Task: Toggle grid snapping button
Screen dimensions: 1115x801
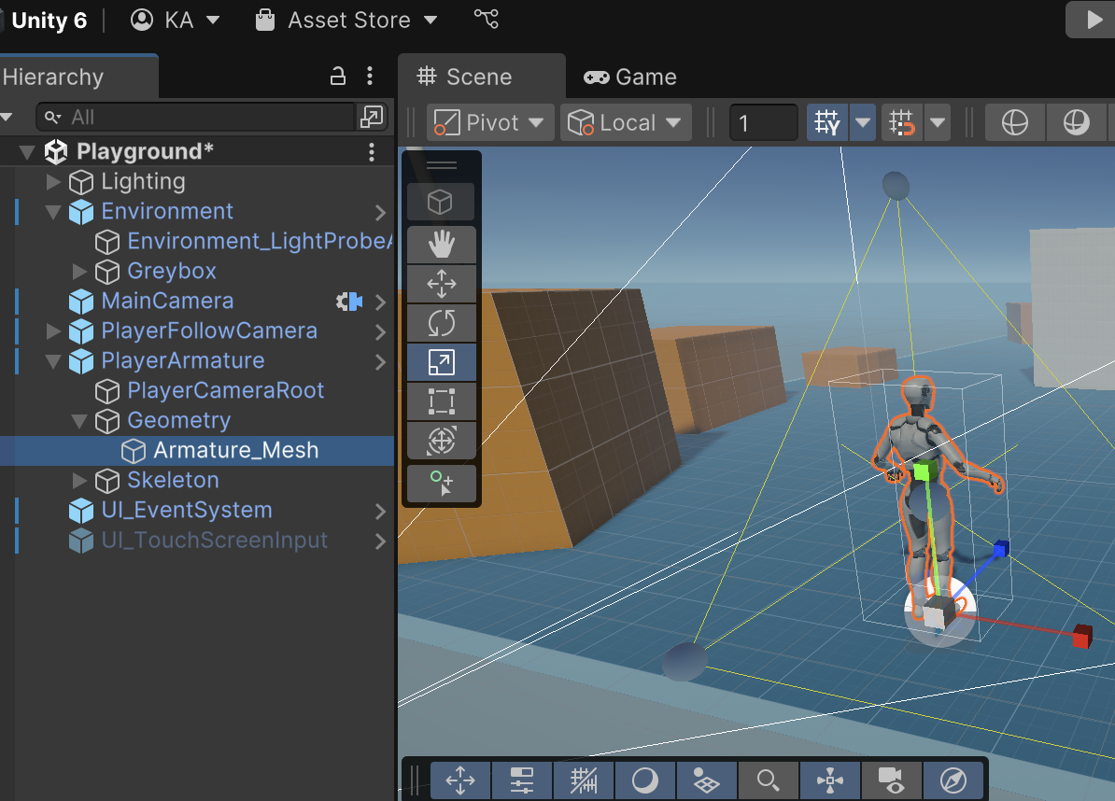Action: coord(902,123)
